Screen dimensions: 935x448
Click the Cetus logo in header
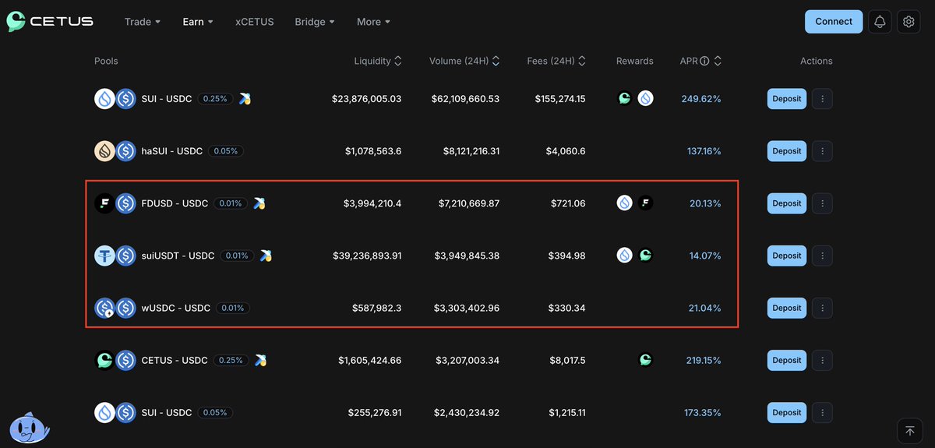(50, 22)
